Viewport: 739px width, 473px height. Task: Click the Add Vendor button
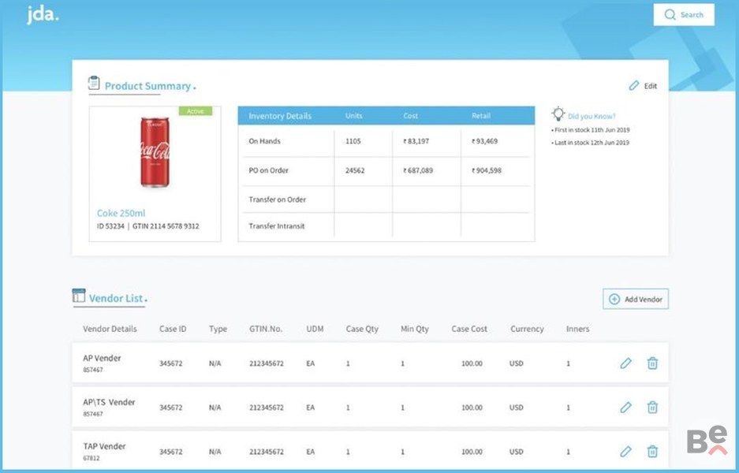pyautogui.click(x=636, y=299)
